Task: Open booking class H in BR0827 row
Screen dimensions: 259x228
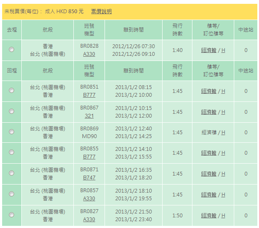Action: point(223,216)
